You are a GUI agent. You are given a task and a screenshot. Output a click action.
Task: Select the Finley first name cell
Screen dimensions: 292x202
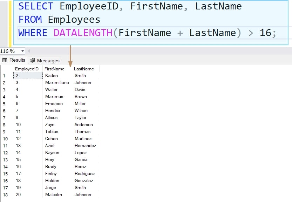coord(57,174)
